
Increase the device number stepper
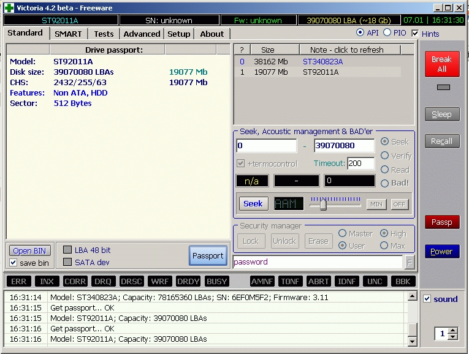[x=453, y=330]
